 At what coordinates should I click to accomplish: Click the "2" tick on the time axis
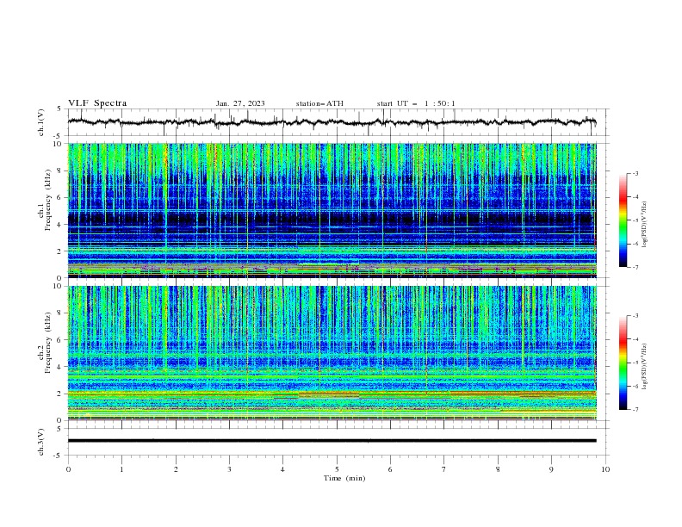(176, 469)
